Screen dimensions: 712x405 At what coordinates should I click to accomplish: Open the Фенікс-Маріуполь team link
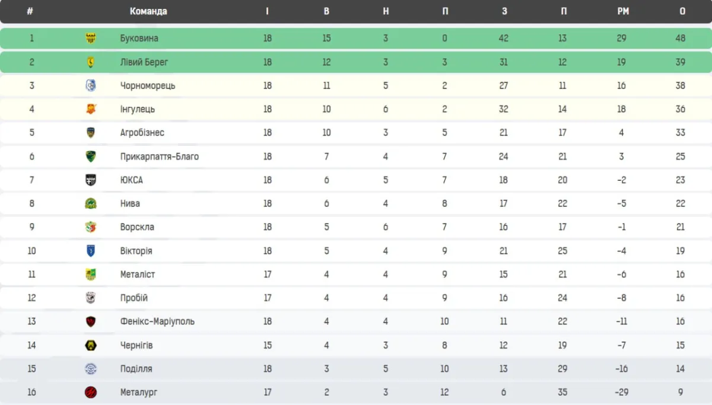[x=157, y=321]
